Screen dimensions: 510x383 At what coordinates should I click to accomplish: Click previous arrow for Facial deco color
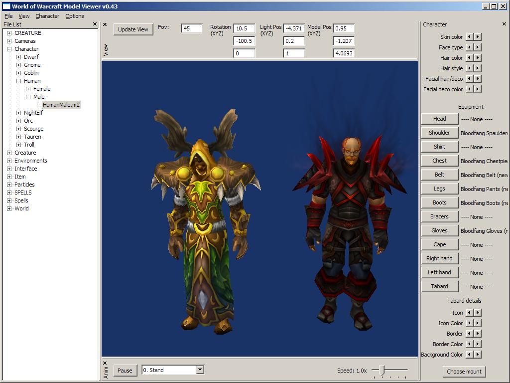[x=469, y=89]
